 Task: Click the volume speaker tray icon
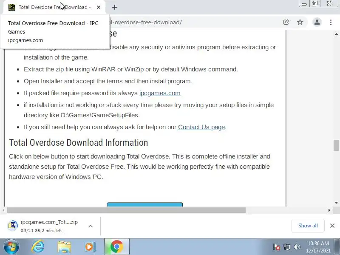click(x=297, y=247)
